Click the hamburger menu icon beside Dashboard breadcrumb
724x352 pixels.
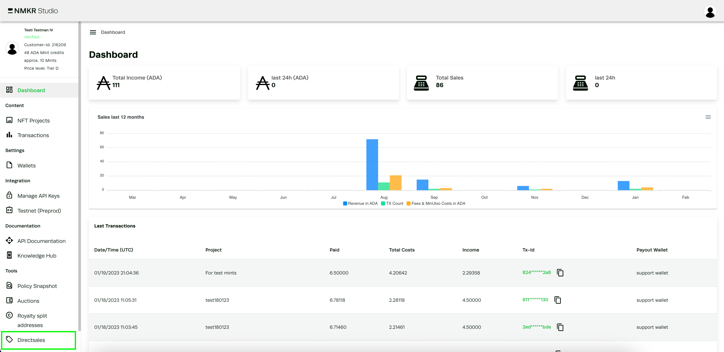[93, 32]
